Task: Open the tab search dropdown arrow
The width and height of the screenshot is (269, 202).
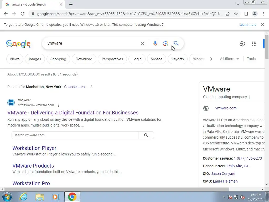Action: [x=237, y=4]
